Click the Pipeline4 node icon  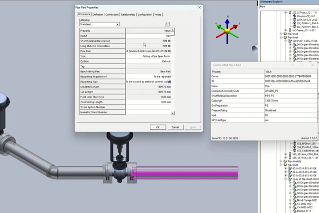pyautogui.click(x=285, y=37)
